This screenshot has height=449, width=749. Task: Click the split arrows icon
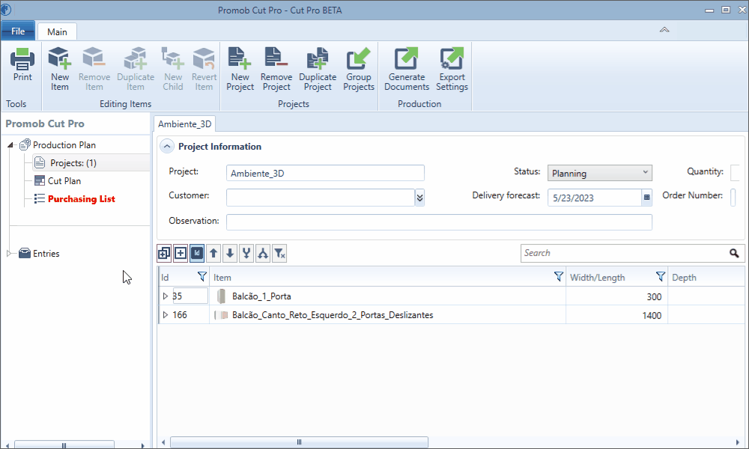pyautogui.click(x=263, y=254)
